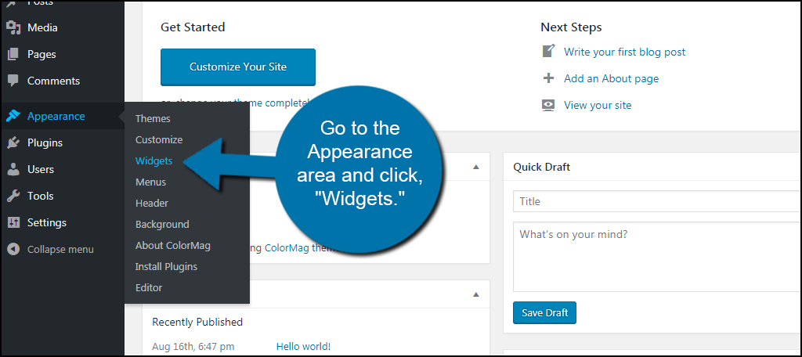Open Menus under Appearance
Viewport: 802px width, 357px height.
(x=150, y=182)
